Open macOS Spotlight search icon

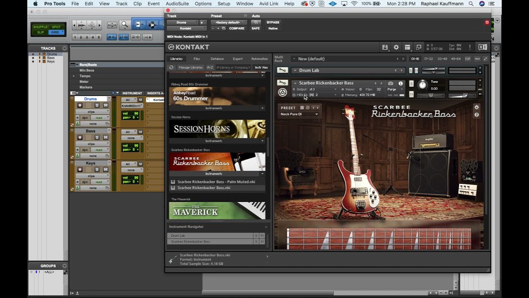tap(471, 4)
